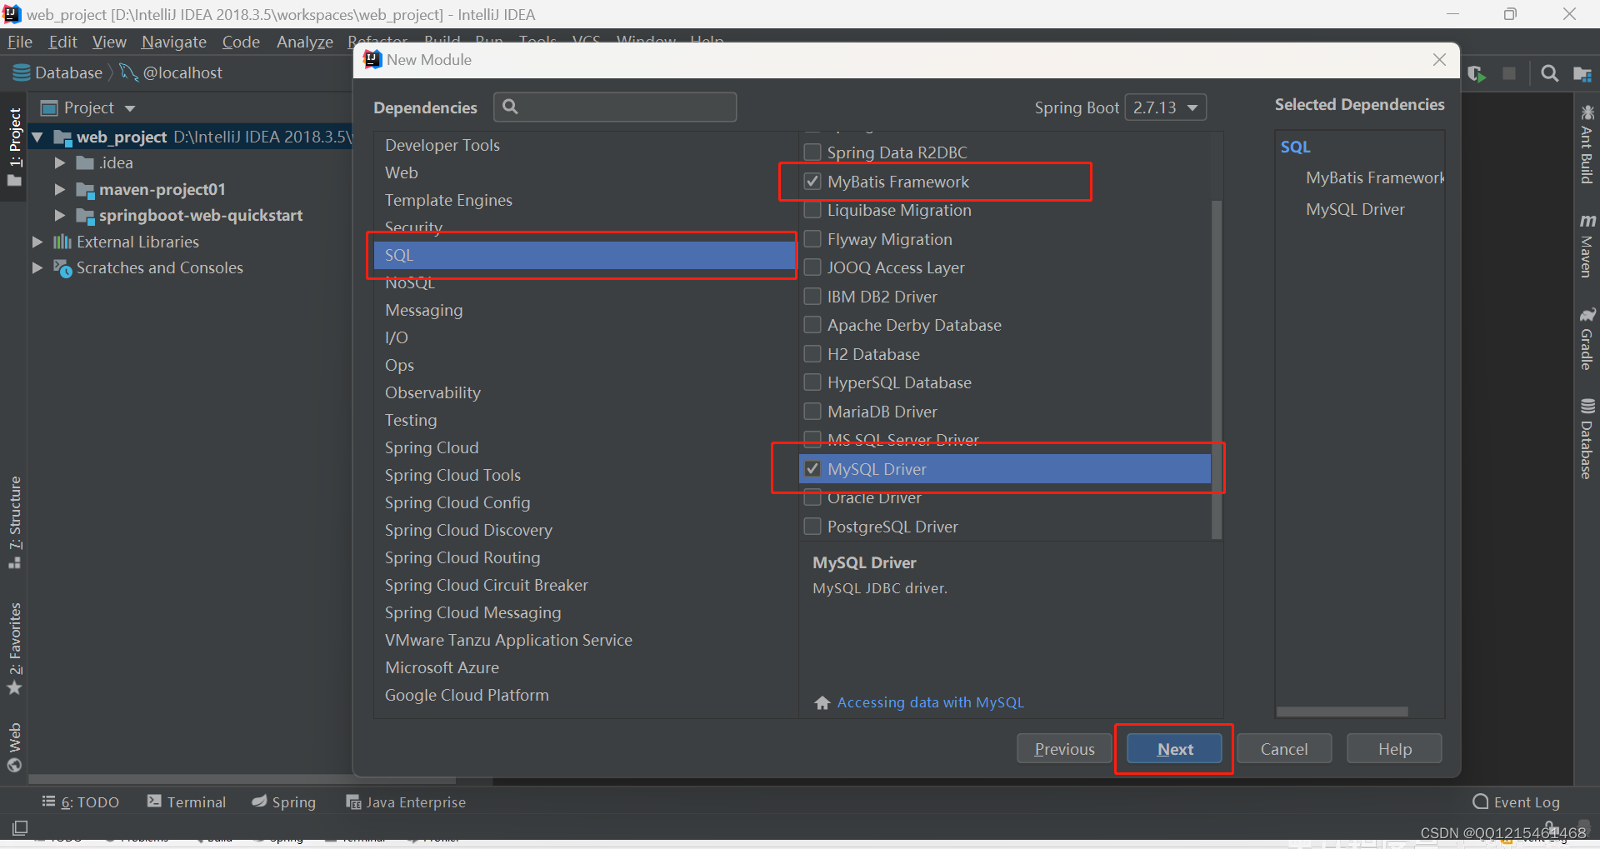Click the Project panel horizontal scrollbar
This screenshot has height=849, width=1600.
[242, 781]
